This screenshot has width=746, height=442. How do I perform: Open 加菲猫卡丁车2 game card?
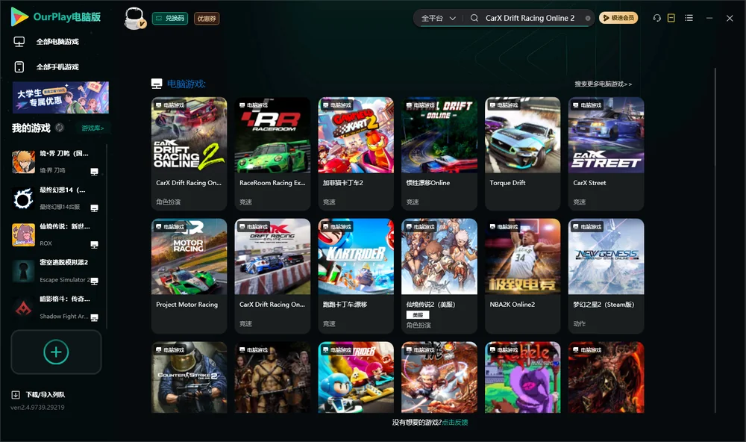pos(356,153)
